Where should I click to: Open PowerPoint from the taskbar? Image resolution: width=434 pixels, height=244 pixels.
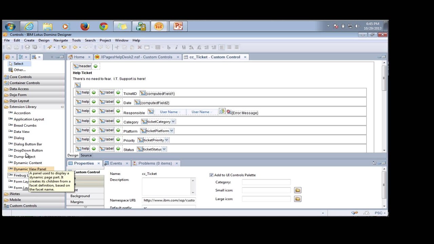coord(178,26)
